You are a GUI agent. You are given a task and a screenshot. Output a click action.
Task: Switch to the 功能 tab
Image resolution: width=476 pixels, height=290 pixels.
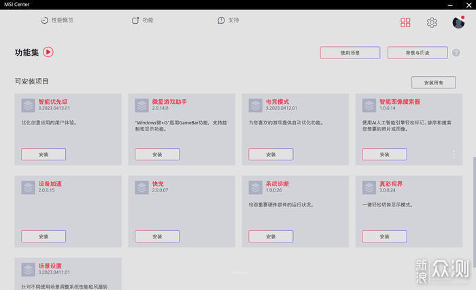tap(142, 20)
